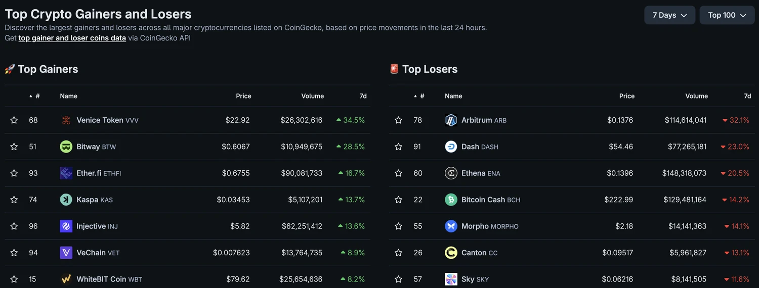
Task: Click the Bitcoin Cash coin logo
Action: [451, 200]
